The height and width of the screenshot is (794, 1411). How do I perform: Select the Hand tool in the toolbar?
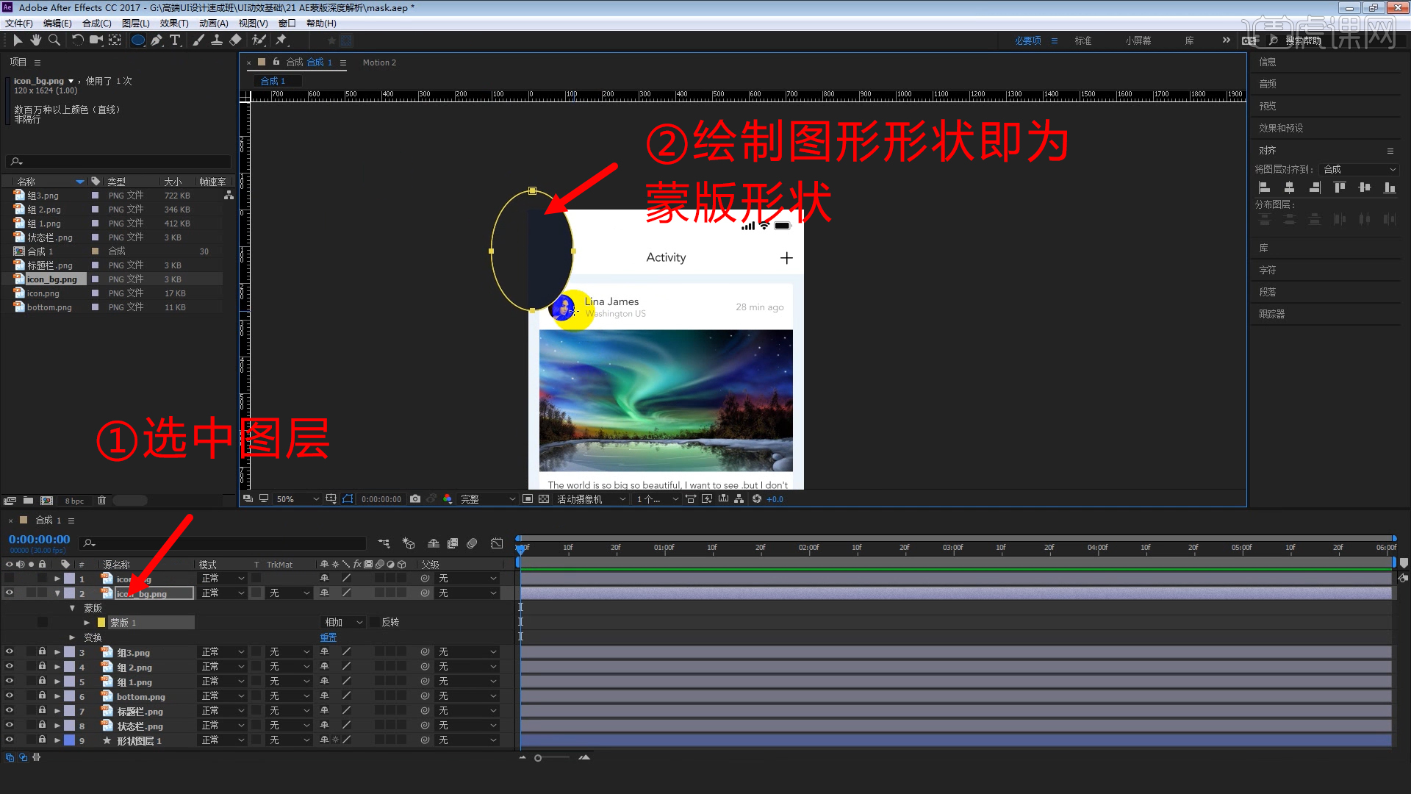[36, 40]
